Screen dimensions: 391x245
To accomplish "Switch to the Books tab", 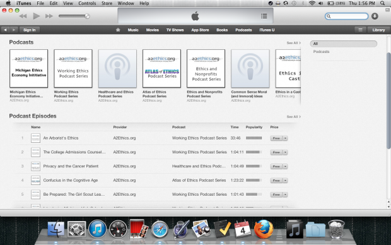I will [222, 30].
